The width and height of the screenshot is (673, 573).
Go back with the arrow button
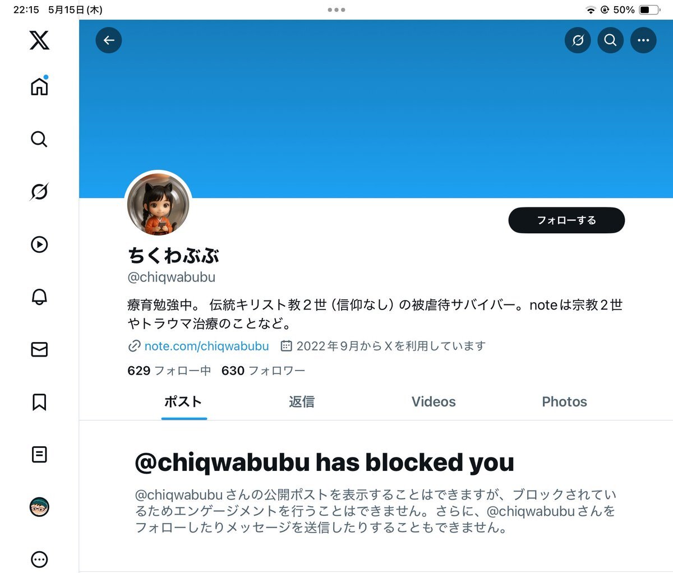109,40
